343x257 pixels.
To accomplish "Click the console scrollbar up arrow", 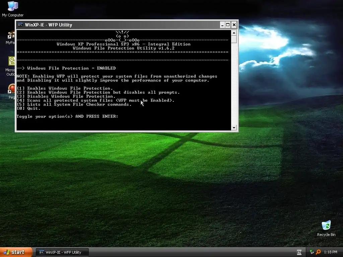I will [234, 33].
